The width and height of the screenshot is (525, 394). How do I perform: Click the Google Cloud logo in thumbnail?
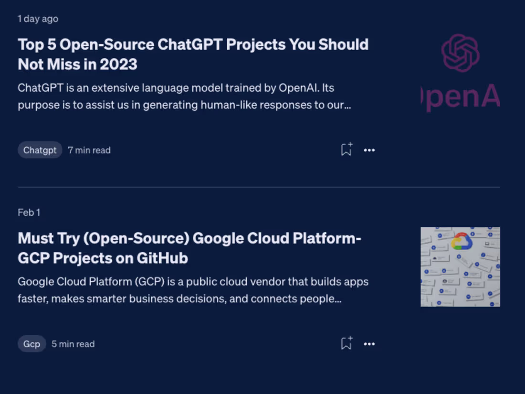click(462, 241)
